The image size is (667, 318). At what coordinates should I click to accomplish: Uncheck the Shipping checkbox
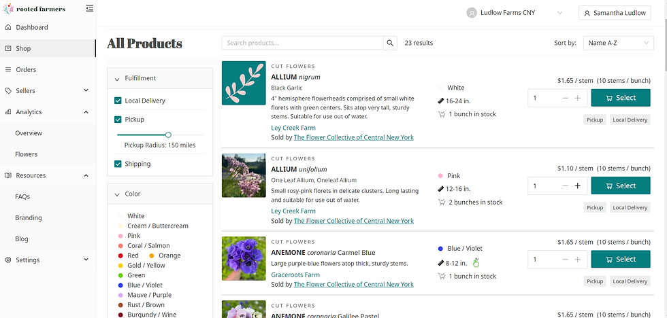click(x=118, y=164)
